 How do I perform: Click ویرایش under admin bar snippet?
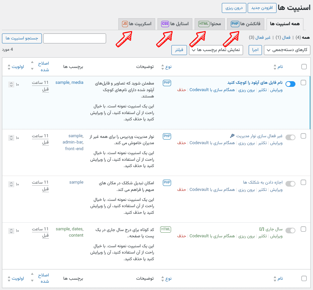point(276,143)
